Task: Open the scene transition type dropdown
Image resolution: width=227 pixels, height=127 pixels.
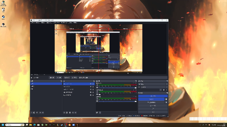Action: [153, 84]
